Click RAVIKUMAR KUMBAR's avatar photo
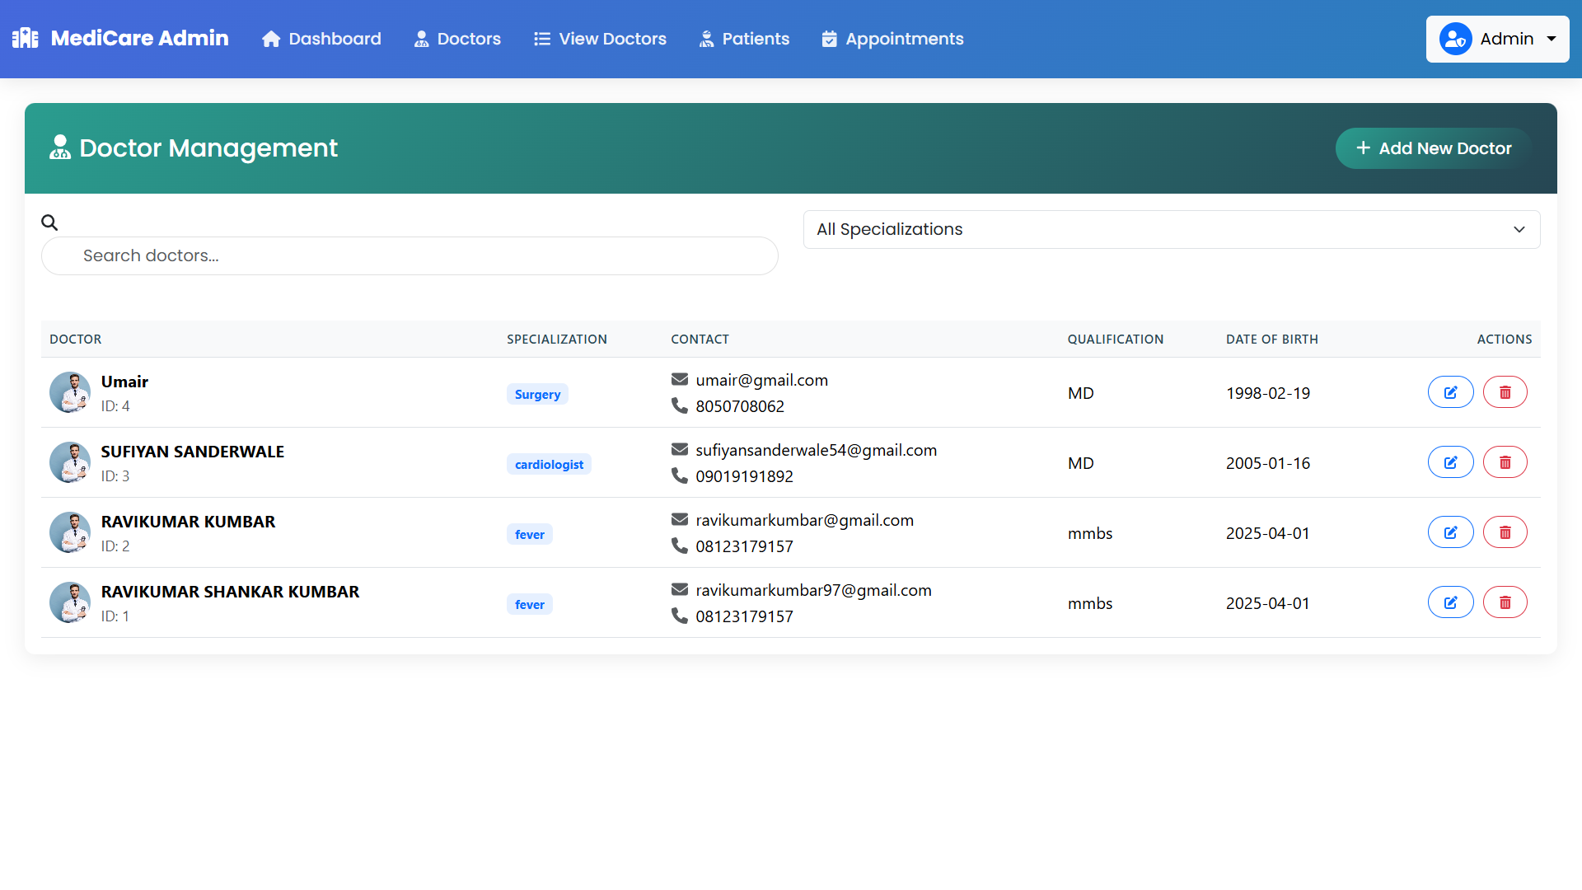Screen dimensions: 1582x890 70,532
